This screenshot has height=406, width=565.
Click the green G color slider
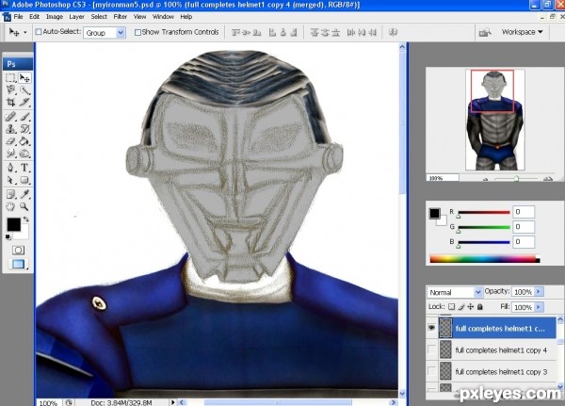(484, 227)
